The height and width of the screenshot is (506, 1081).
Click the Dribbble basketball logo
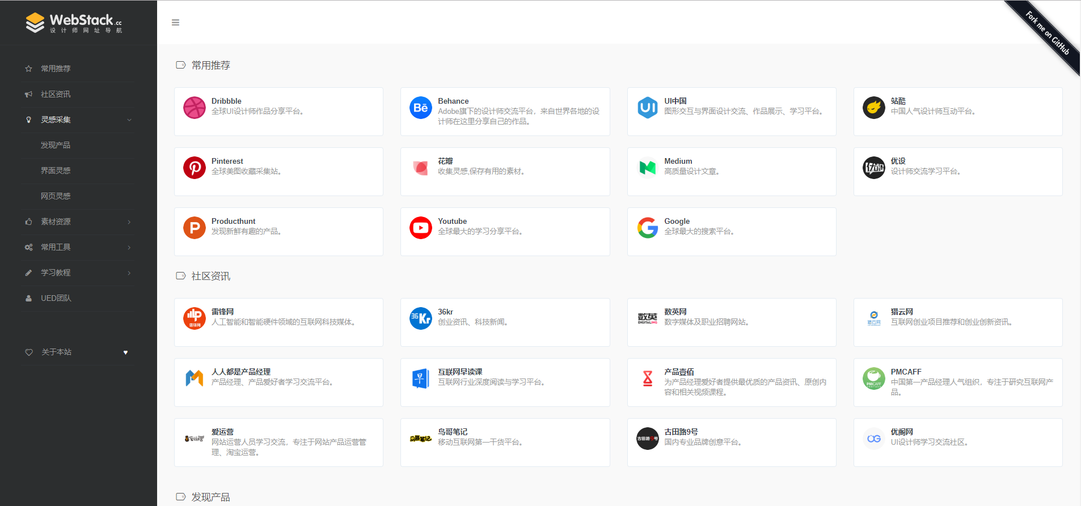pos(195,108)
